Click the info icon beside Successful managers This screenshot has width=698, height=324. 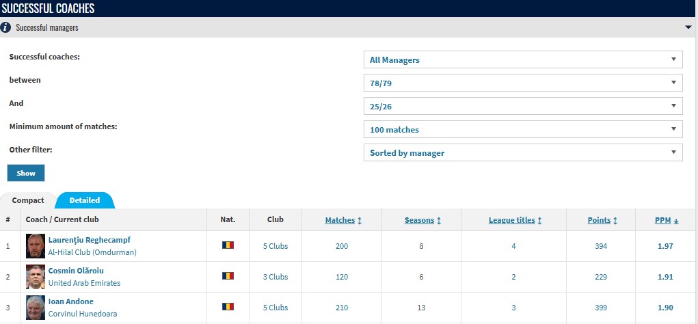tap(6, 28)
